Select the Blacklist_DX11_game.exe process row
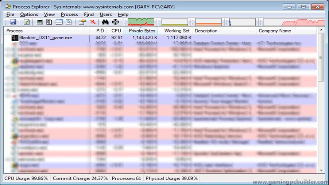This screenshot has height=185, width=329. click(160, 37)
